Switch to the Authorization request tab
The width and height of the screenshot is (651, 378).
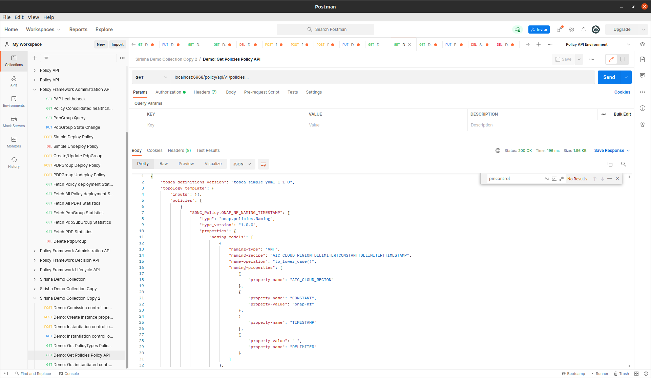[x=170, y=92]
